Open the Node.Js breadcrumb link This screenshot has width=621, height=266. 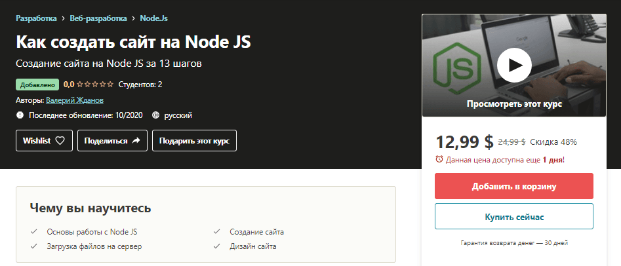click(x=153, y=18)
